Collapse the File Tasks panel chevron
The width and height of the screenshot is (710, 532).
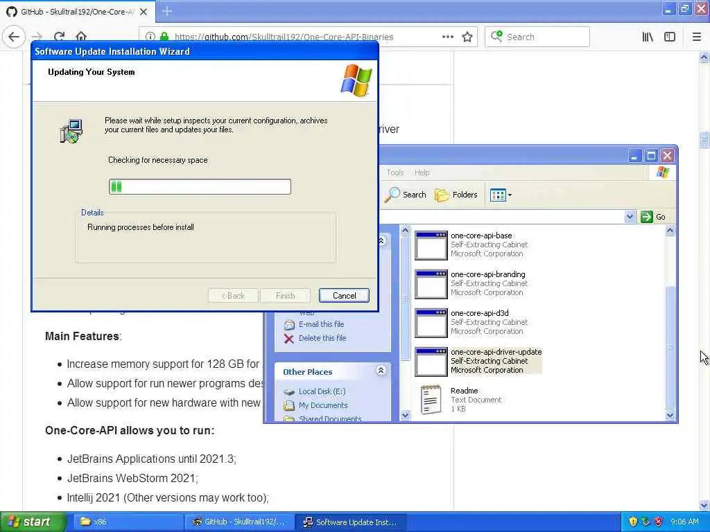[381, 240]
